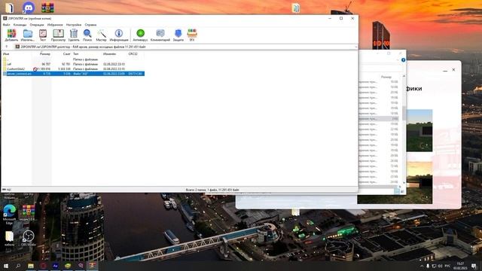Image resolution: width=482 pixels, height=271 pixels.
Task: Click the Windows Start button
Action: pyautogui.click(x=6, y=266)
